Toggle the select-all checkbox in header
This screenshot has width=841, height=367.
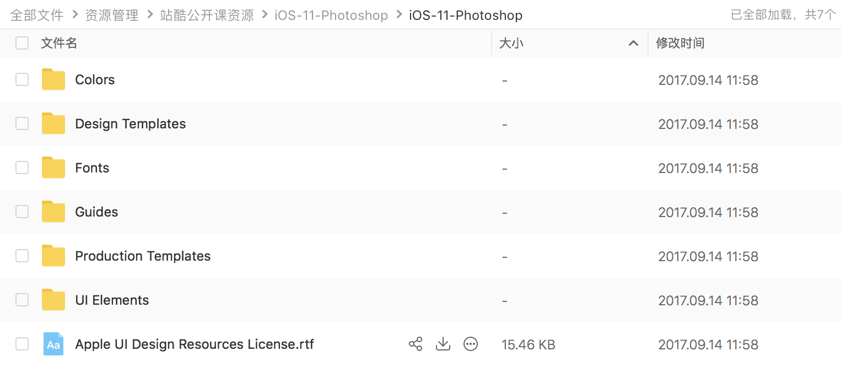tap(22, 43)
